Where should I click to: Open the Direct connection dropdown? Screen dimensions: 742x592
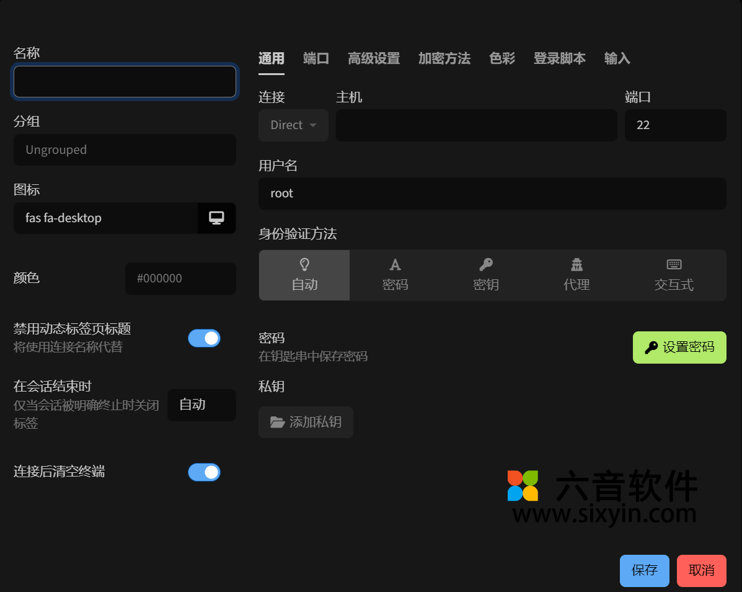[293, 125]
